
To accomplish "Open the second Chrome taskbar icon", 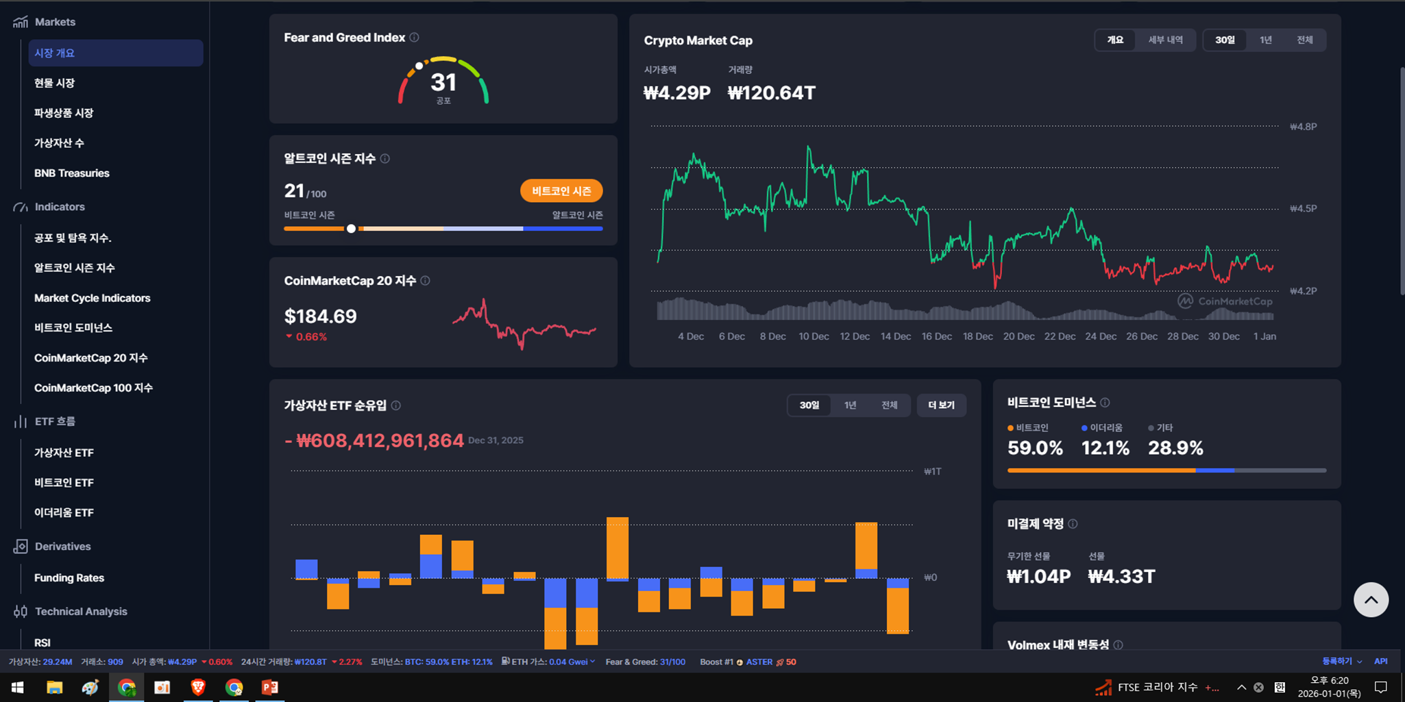I will [x=234, y=687].
